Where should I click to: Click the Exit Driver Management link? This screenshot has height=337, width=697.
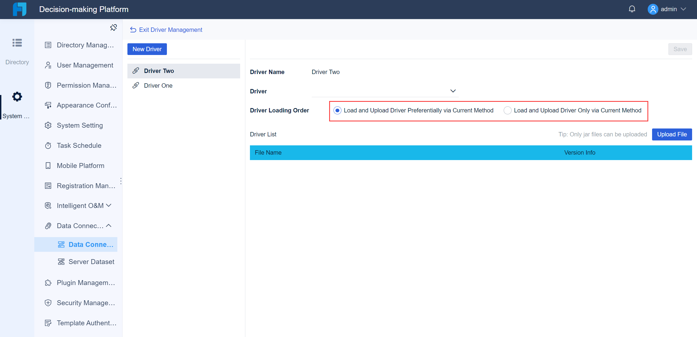click(x=166, y=30)
